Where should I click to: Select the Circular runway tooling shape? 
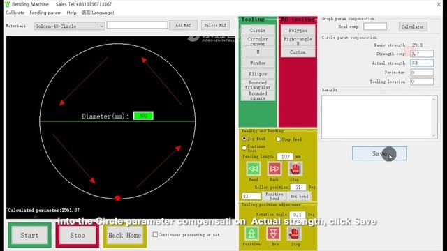[x=258, y=41]
